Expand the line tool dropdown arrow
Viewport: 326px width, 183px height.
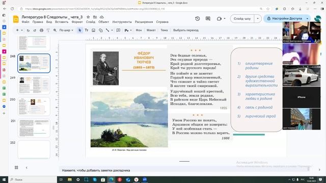(x=112, y=30)
